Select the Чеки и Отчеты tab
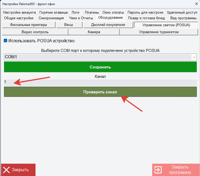Image resolution: width=200 pixels, height=176 pixels. [x=81, y=18]
